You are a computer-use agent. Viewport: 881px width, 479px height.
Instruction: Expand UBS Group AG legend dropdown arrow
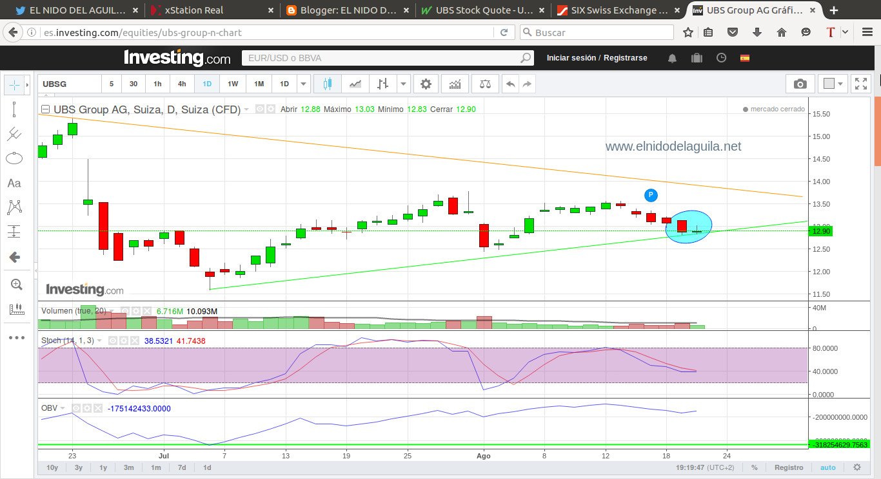tap(246, 110)
